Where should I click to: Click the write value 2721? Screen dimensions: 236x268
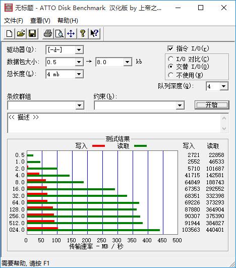194,155
